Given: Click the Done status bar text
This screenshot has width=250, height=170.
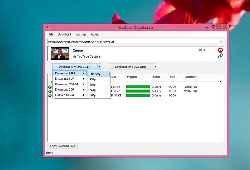Looking at the screenshot, I should 50,153.
